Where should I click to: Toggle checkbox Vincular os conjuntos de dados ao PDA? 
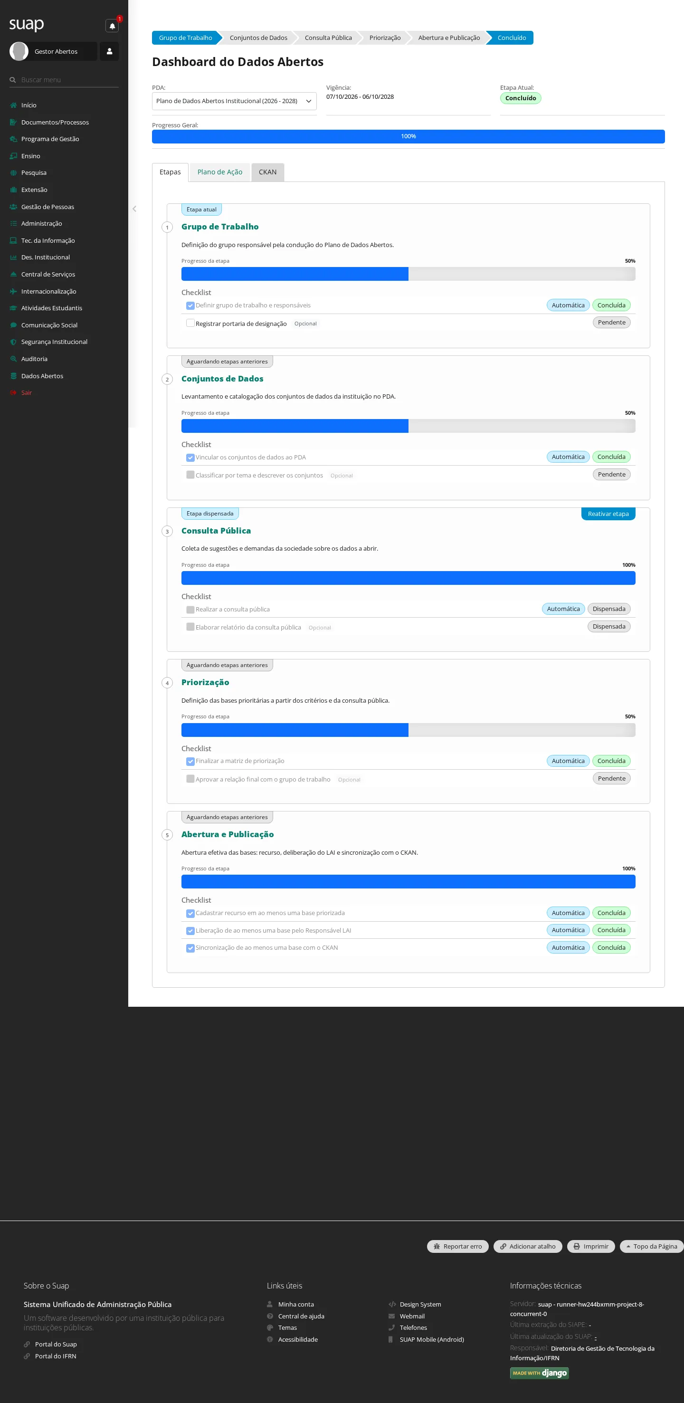click(190, 458)
